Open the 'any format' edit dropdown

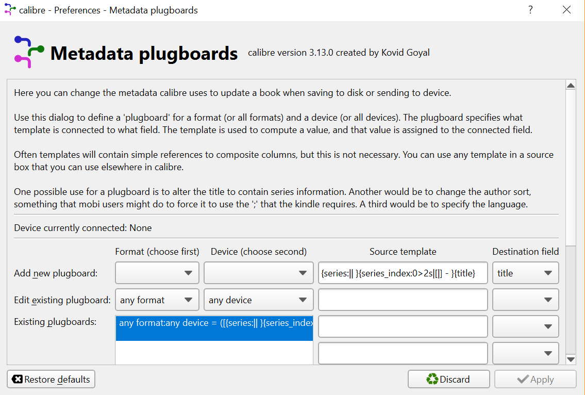[157, 300]
